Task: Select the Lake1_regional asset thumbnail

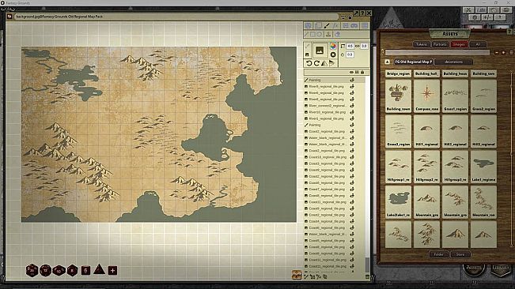Action: (x=483, y=167)
